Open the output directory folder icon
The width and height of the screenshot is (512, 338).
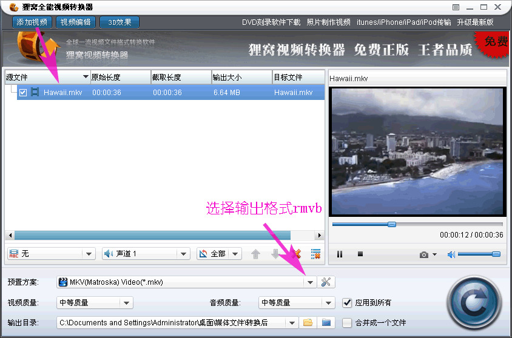326,323
